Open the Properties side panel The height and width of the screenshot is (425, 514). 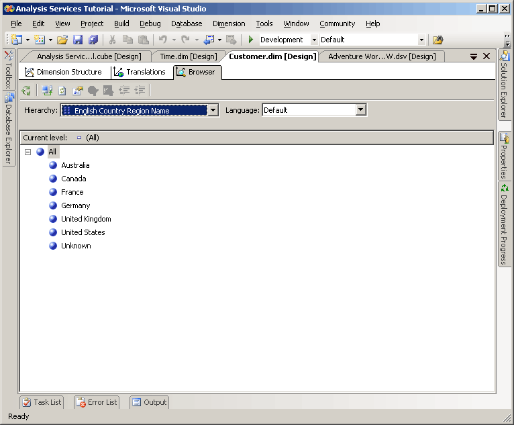click(505, 156)
